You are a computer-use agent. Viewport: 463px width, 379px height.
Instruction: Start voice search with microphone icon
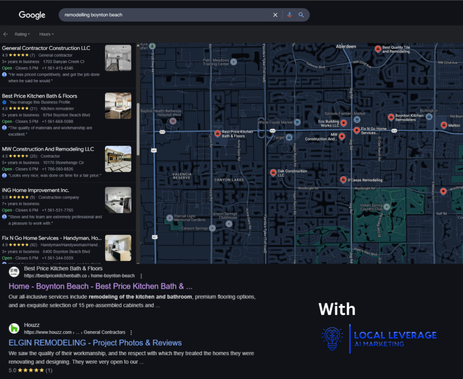pyautogui.click(x=290, y=15)
